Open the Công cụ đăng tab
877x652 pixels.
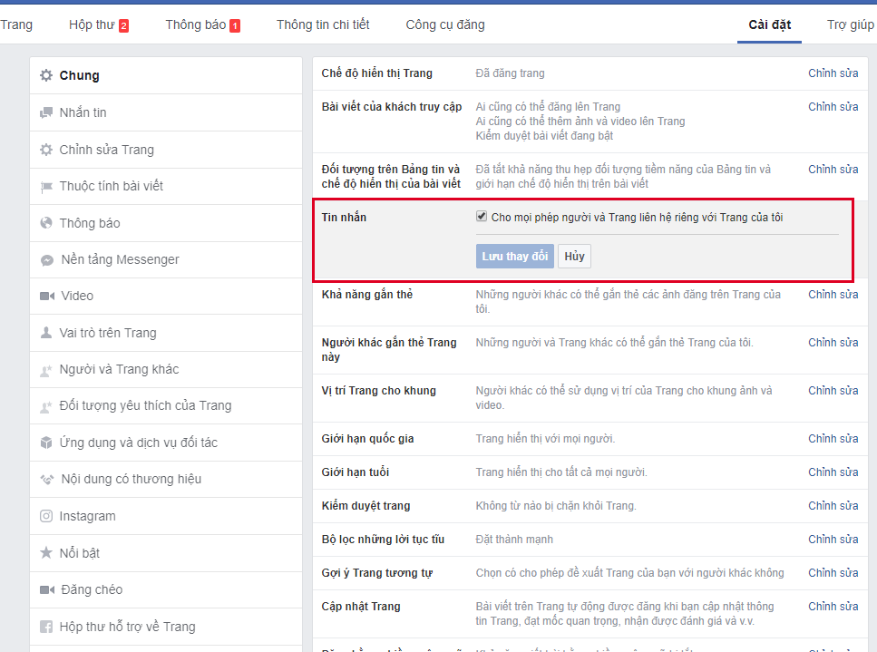[445, 24]
